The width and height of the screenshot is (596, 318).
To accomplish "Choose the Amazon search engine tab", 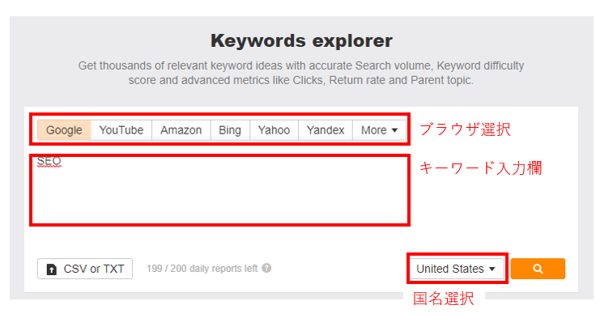I will (181, 130).
